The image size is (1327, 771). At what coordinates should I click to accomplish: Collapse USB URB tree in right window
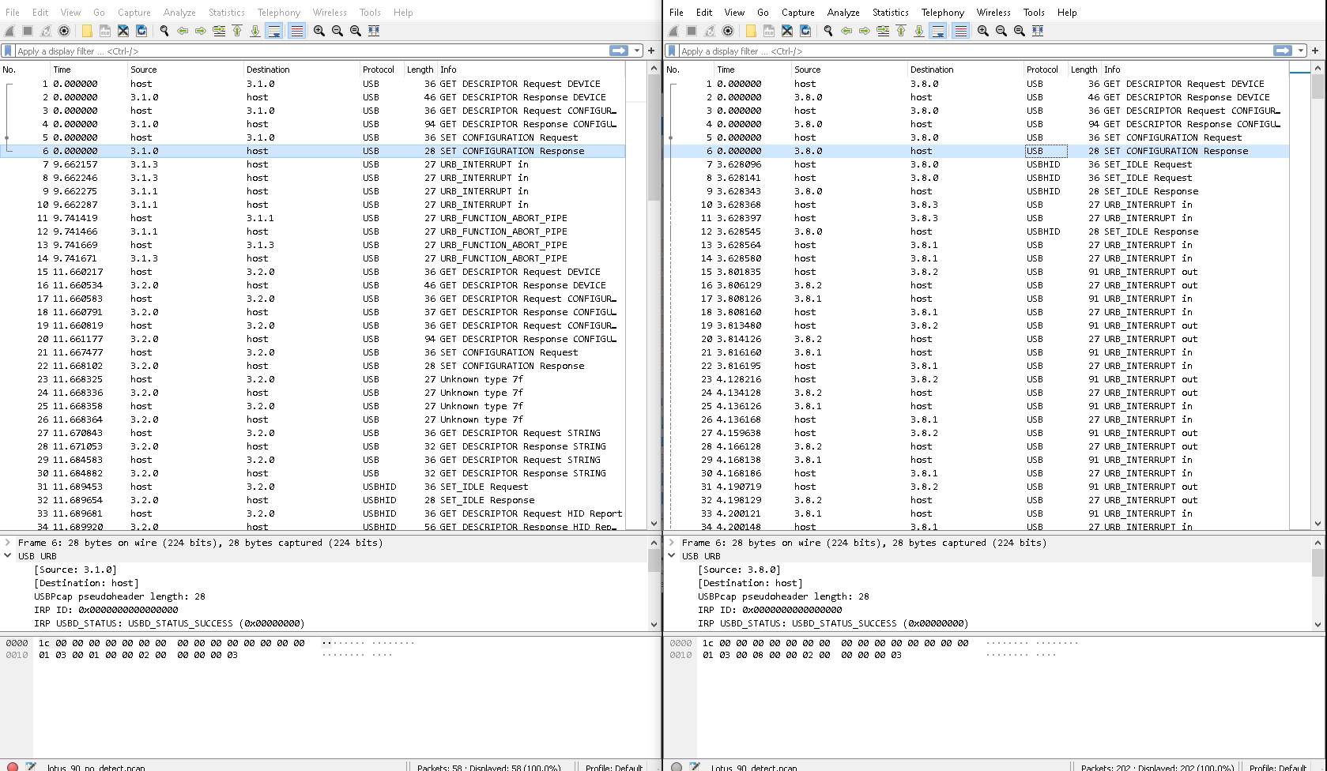(x=672, y=556)
